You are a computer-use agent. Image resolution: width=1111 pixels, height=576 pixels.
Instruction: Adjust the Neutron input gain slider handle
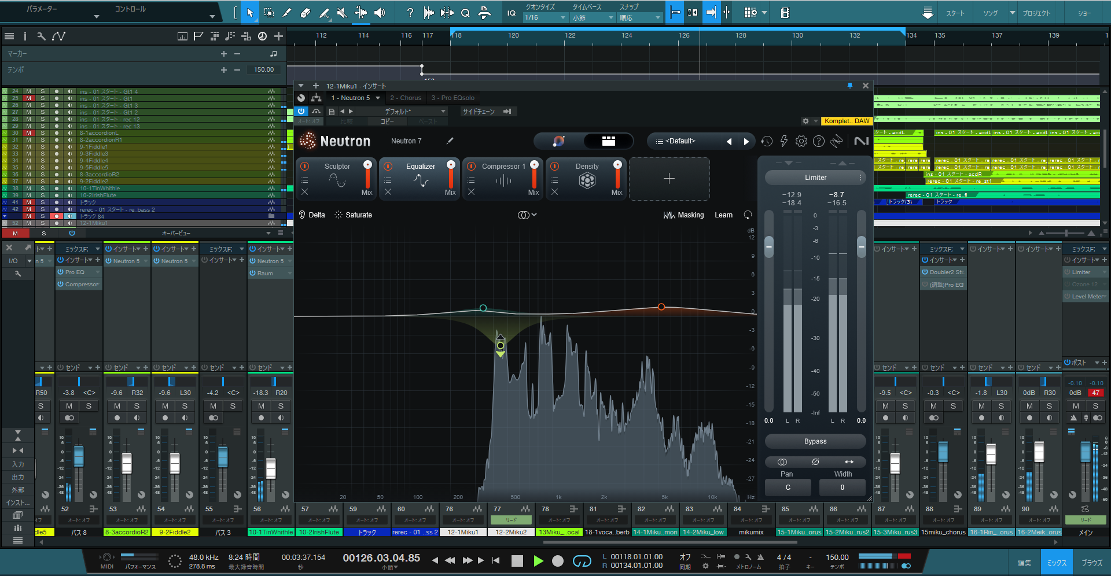pyautogui.click(x=769, y=246)
